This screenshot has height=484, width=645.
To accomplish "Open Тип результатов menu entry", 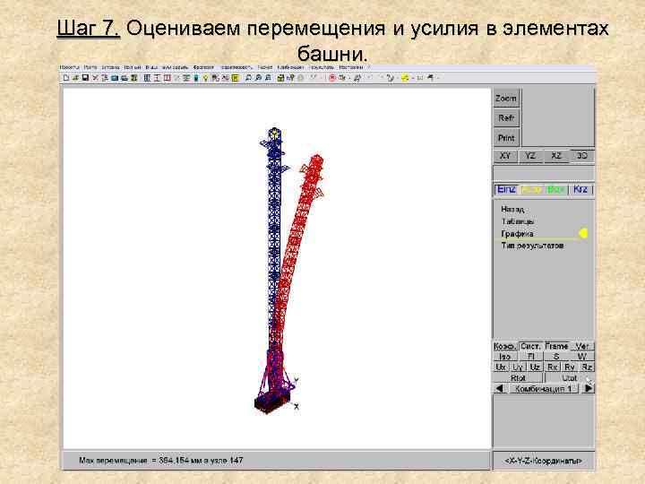I will tap(532, 246).
